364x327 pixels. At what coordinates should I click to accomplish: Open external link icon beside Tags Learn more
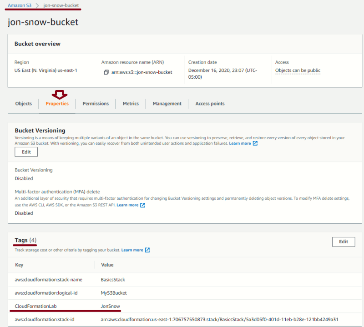point(147,250)
